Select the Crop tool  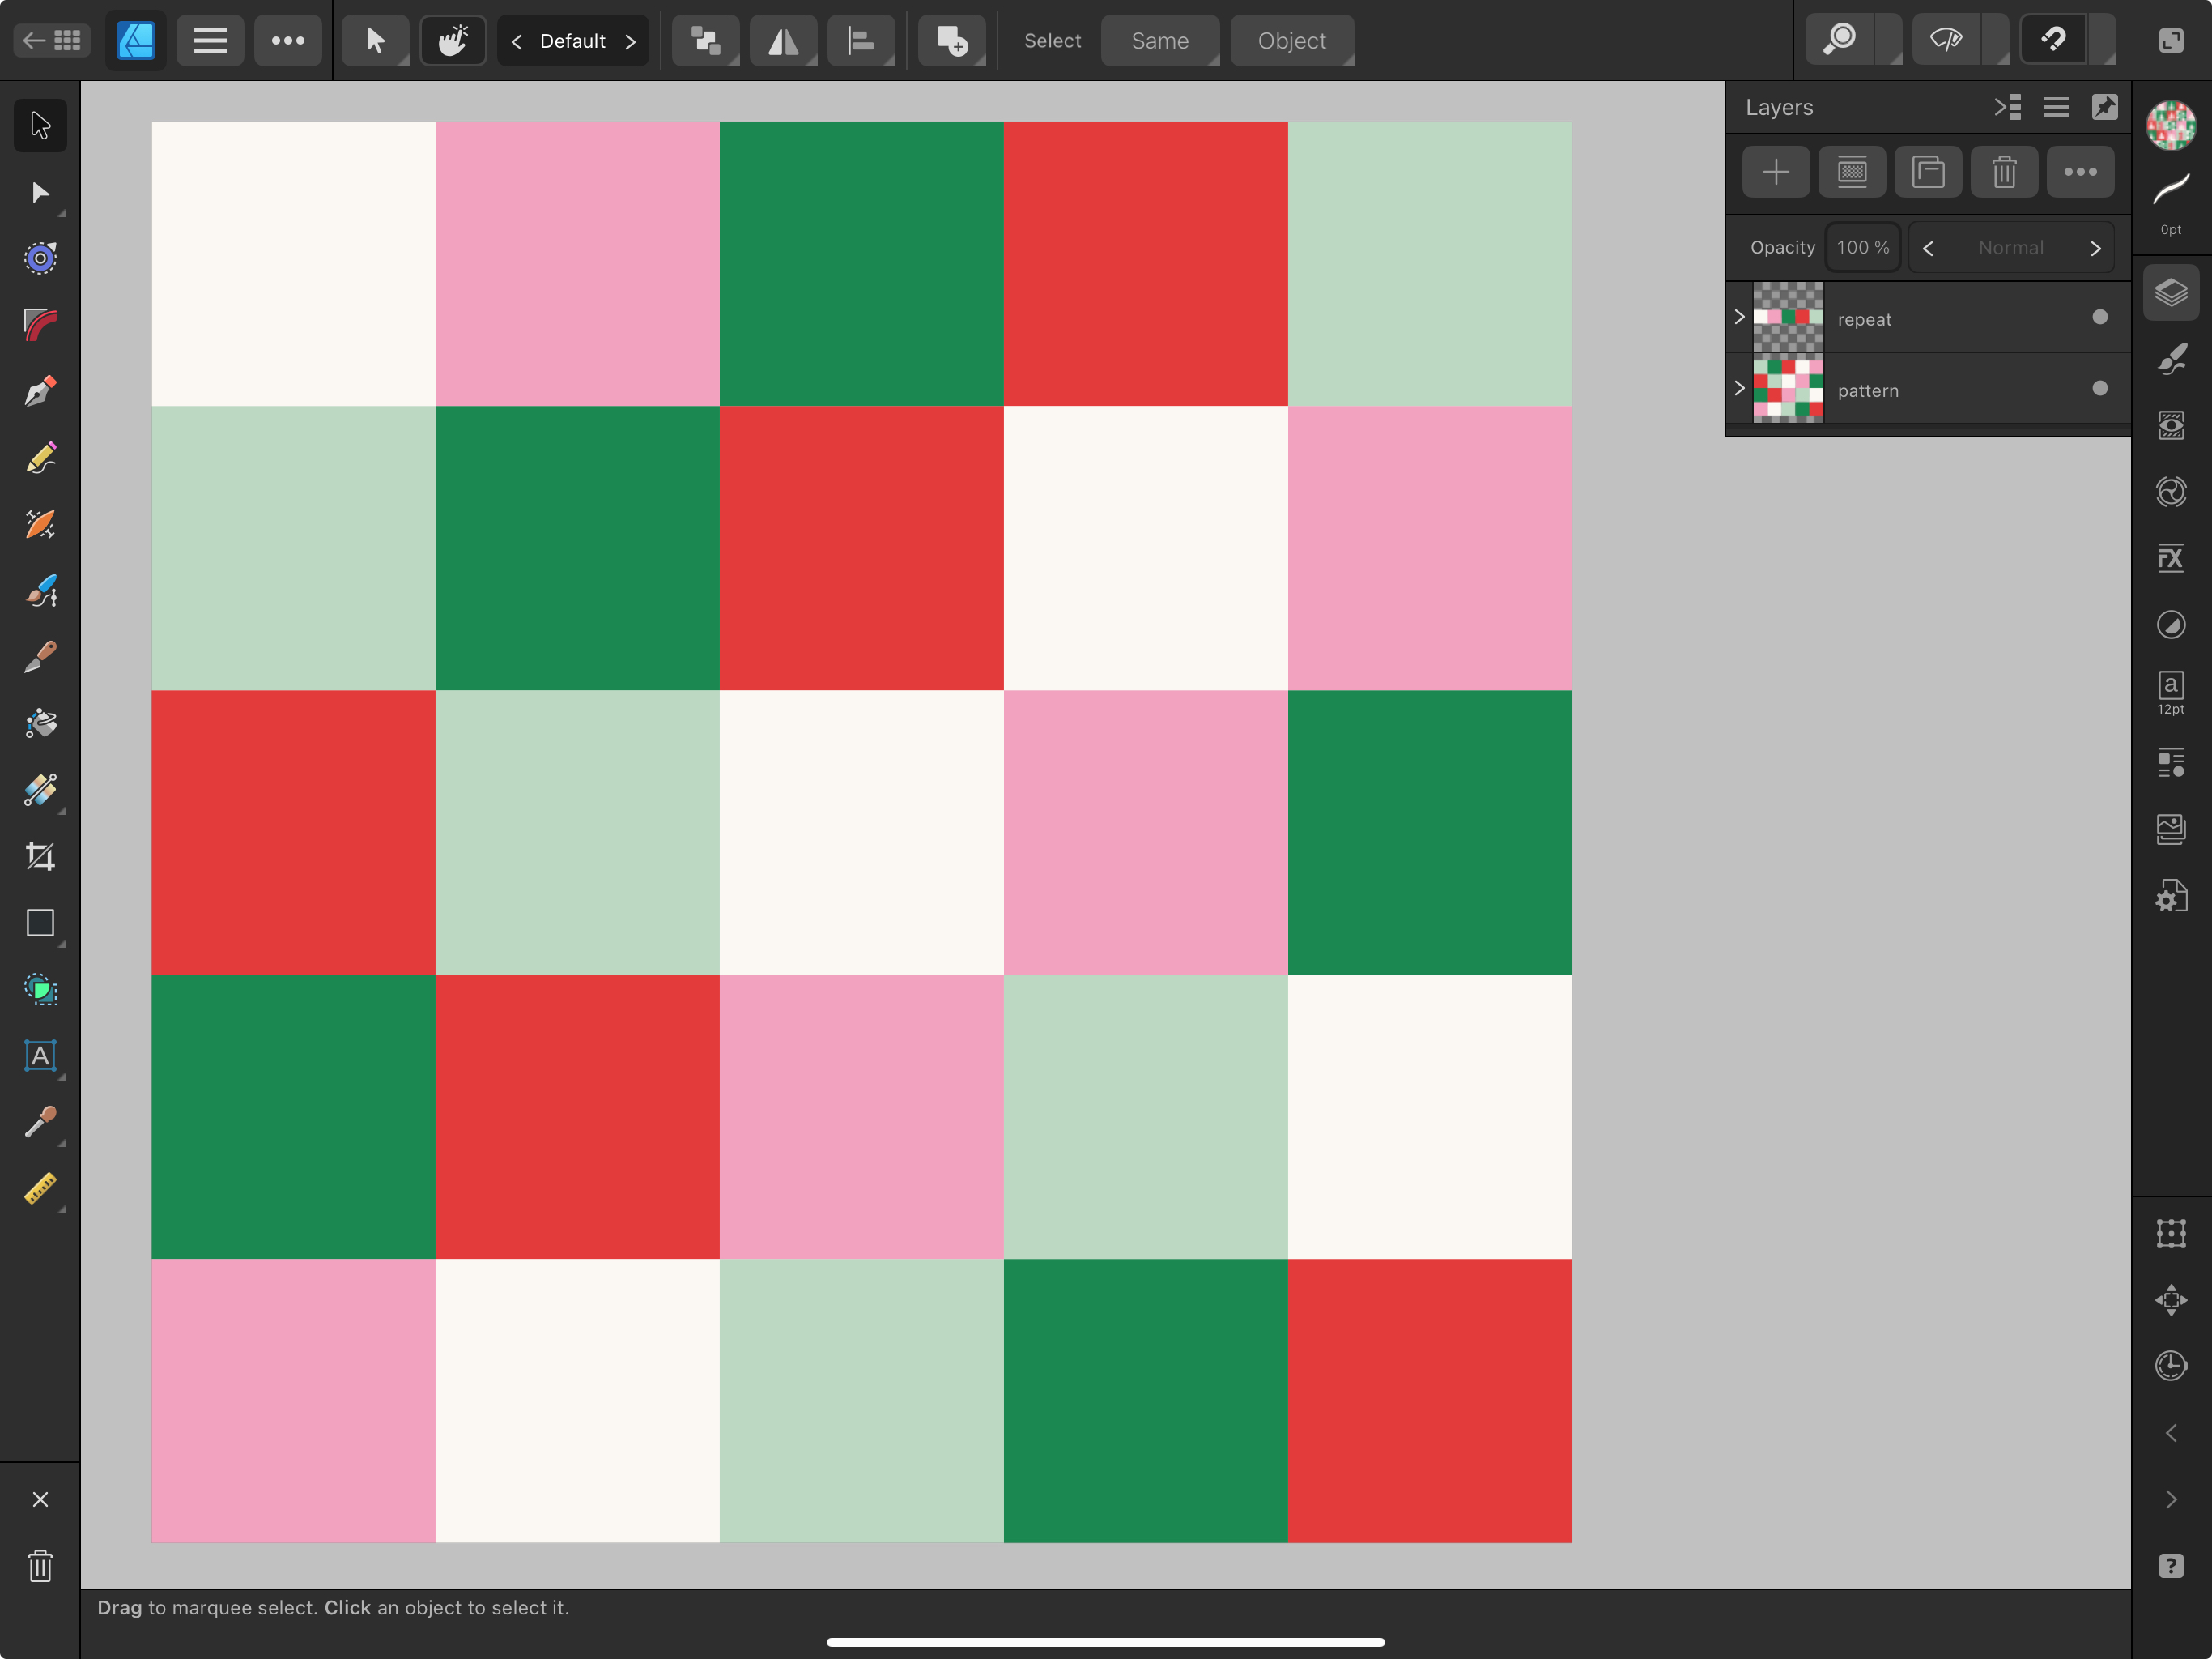click(40, 856)
